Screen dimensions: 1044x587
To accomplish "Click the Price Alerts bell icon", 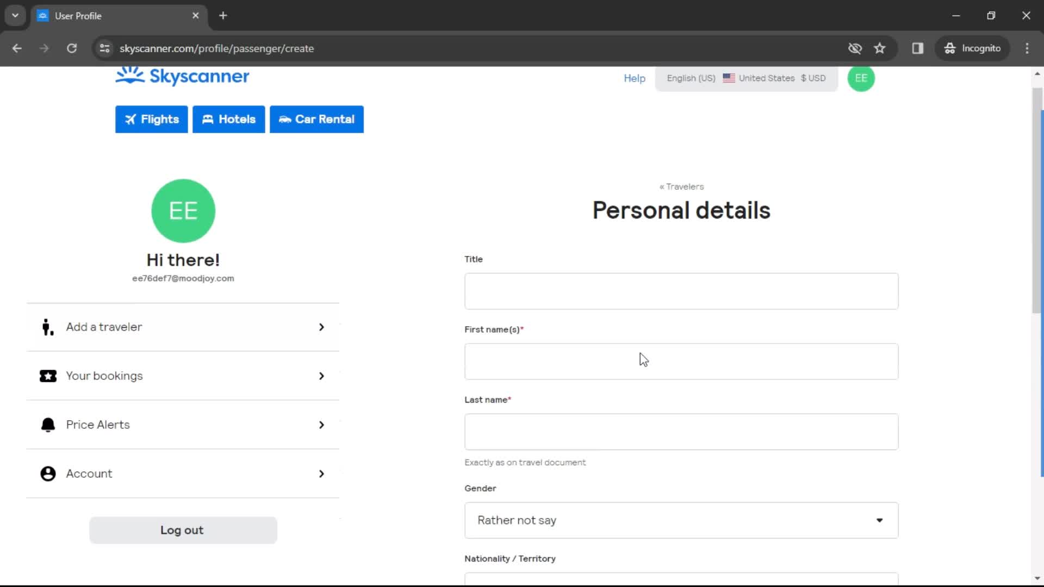I will coord(47,424).
